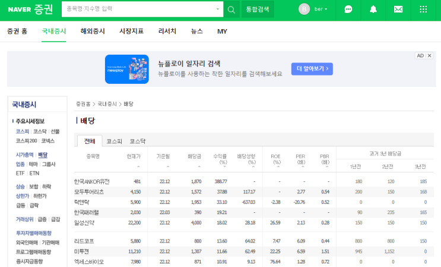Open 투자자별매매동향 sidebar link
Viewport: 441px width, 267px height.
(34, 233)
